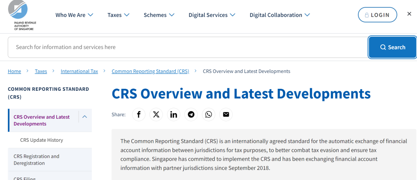Click the current page breadcrumb text

pyautogui.click(x=246, y=71)
